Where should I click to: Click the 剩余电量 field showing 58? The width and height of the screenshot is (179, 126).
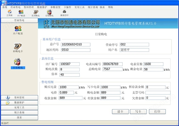(x=153, y=69)
